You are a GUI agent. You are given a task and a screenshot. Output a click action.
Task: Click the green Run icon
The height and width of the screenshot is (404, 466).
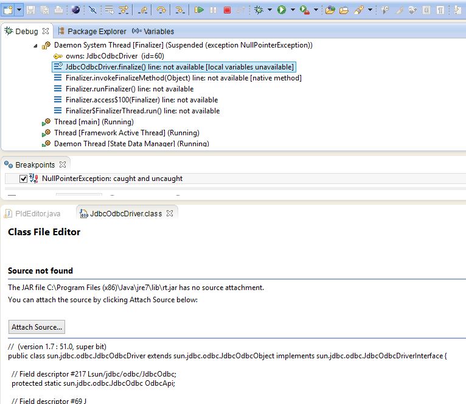[282, 10]
